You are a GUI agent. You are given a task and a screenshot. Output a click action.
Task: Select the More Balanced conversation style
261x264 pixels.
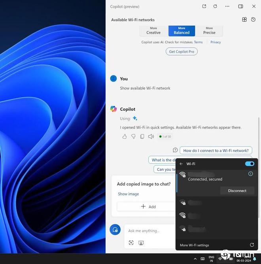pos(182,31)
